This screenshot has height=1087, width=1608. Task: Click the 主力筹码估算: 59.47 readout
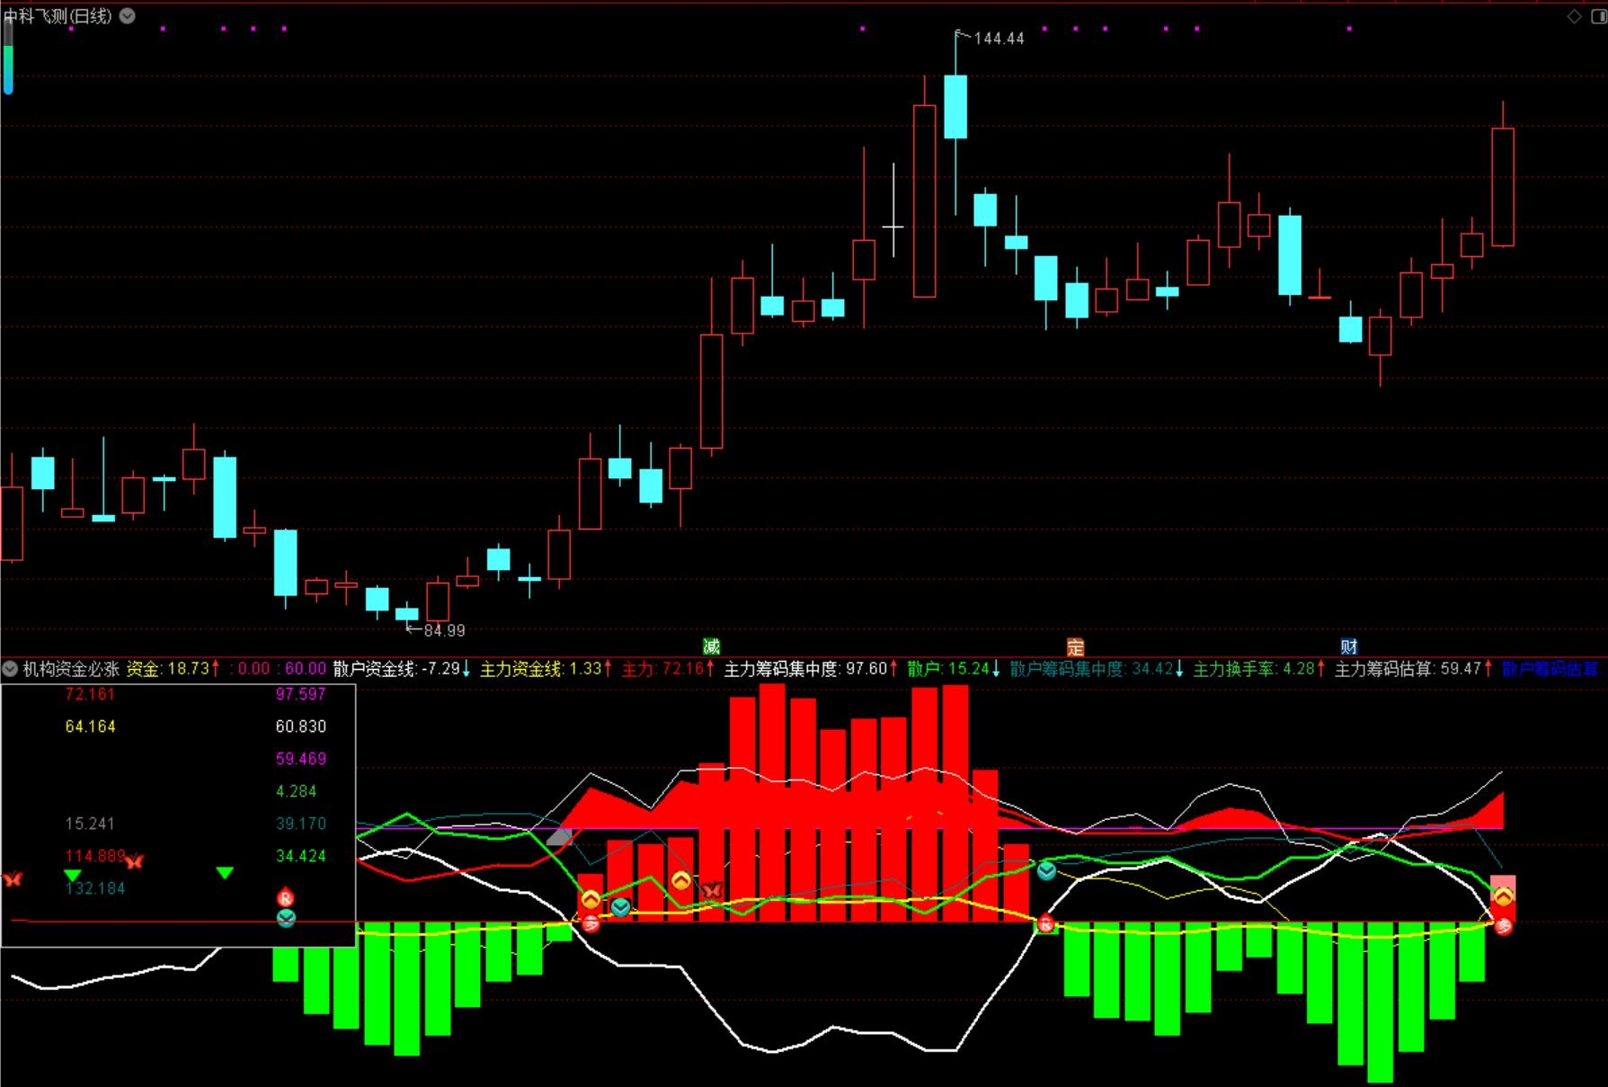tap(1414, 668)
